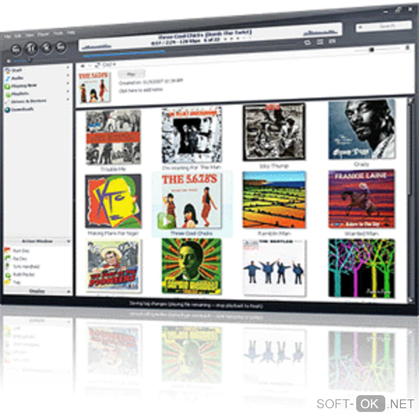Click the album grid scrollbar down arrow
The height and width of the screenshot is (414, 419).
[411, 300]
